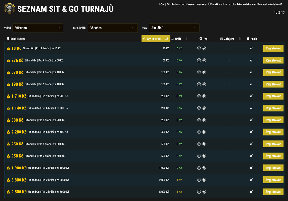Click the sort arrows beside Hráči column
The width and height of the screenshot is (288, 201).
(187, 39)
